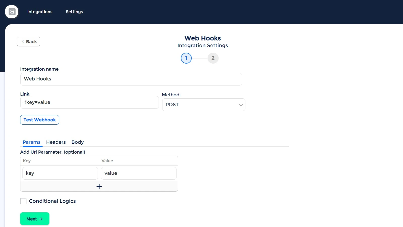Click the parameter Value input field
Viewport: 403px width, 227px height.
(139, 173)
